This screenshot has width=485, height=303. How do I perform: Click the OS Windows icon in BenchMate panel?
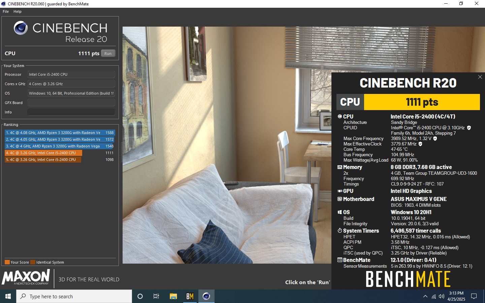coord(339,212)
